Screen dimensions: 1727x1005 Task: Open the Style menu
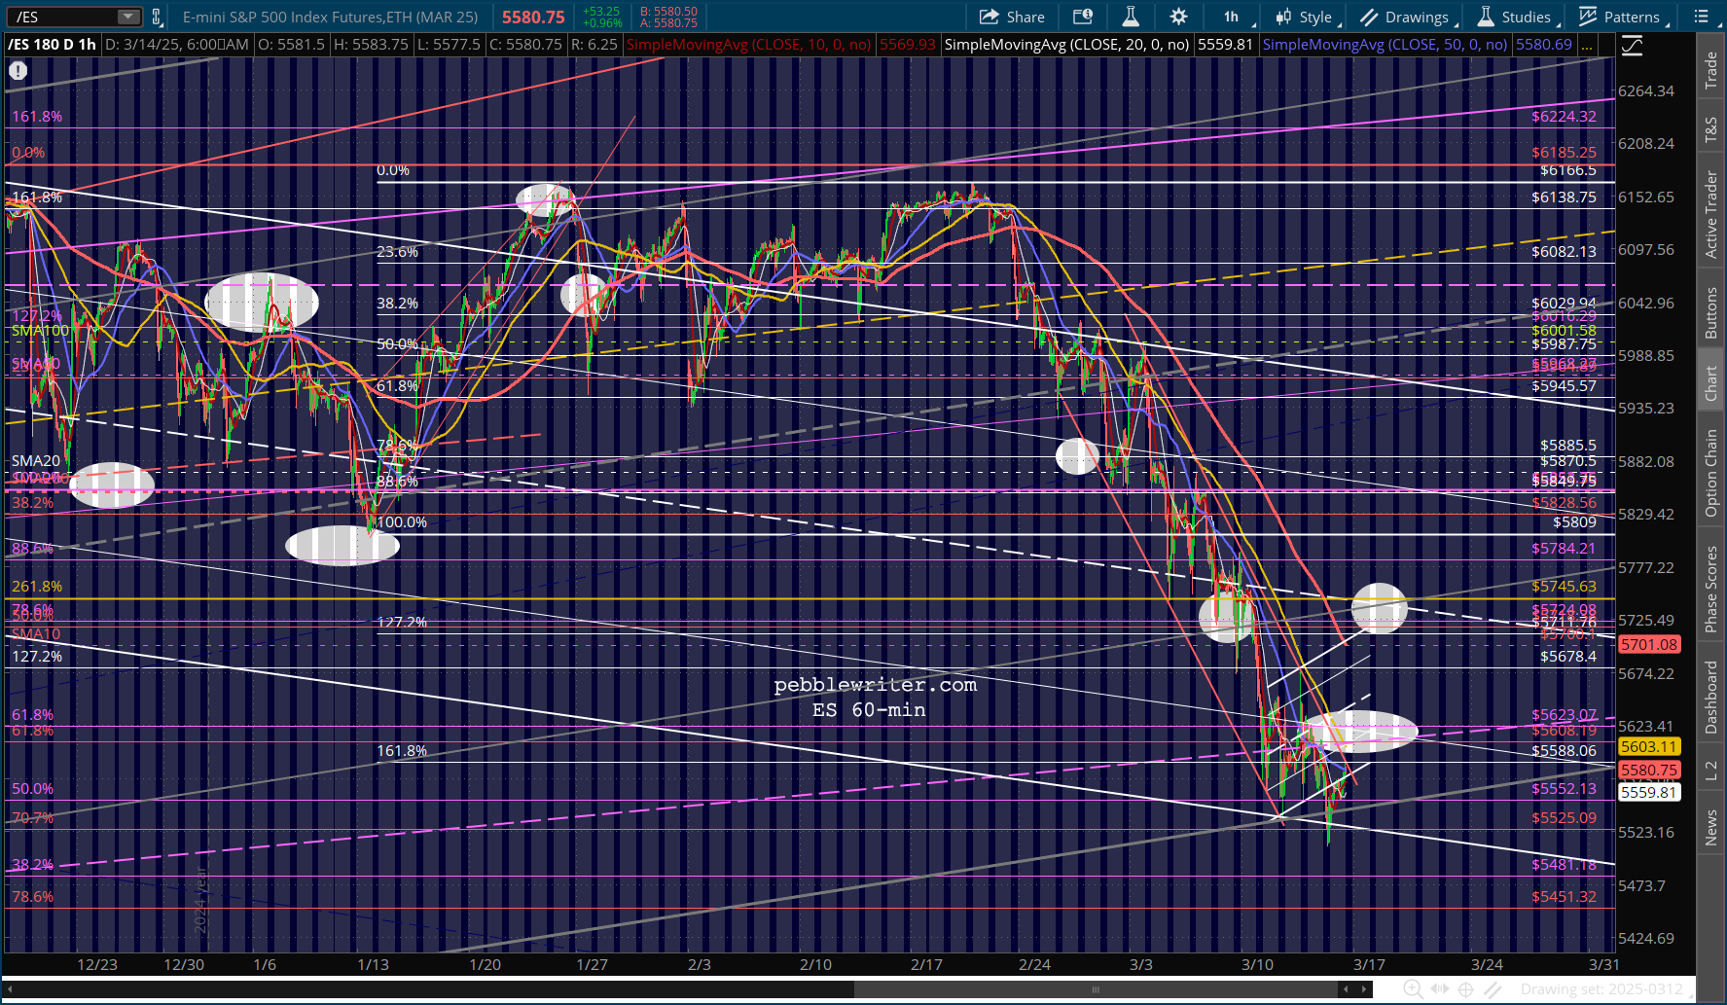[x=1307, y=17]
